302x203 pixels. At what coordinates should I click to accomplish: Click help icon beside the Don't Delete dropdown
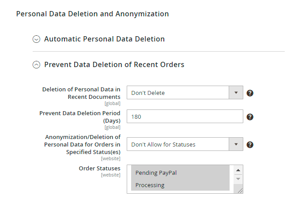[x=250, y=93]
